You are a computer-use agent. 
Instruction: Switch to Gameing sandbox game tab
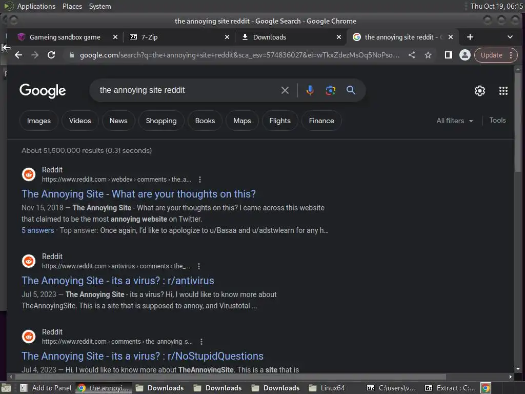click(65, 37)
